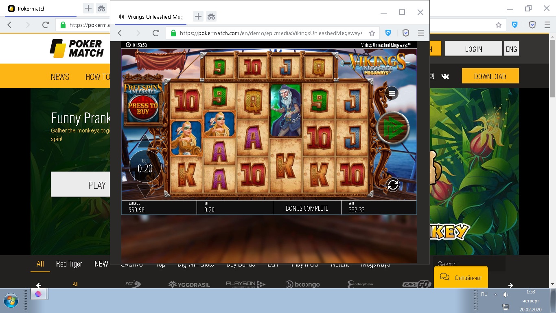
Task: Click incognito icon in background browser tab bar
Action: pyautogui.click(x=101, y=8)
